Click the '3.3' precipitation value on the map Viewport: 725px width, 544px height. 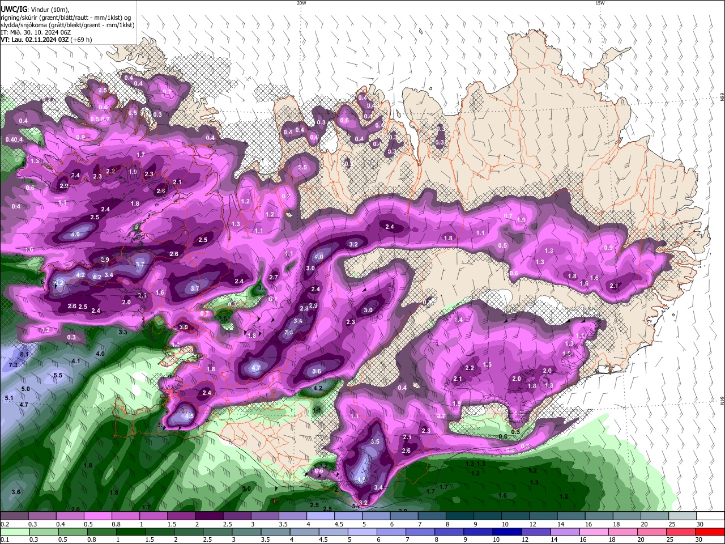123,332
